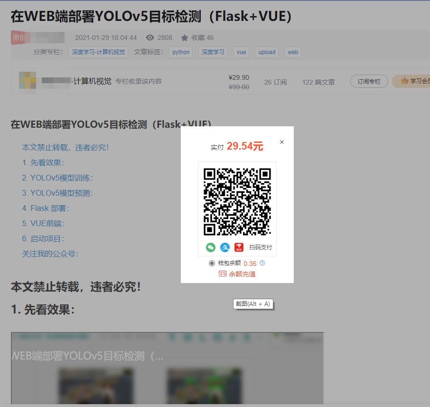430x407 pixels.
Task: Choose the JD Pay payment icon
Action: (x=239, y=247)
